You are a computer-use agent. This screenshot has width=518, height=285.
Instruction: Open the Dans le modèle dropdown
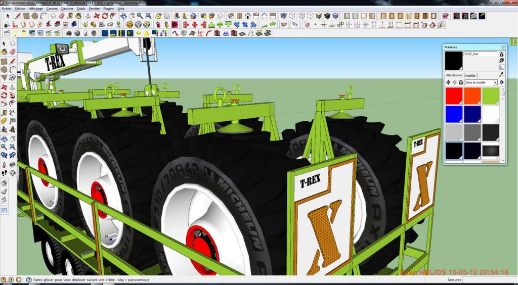[481, 82]
